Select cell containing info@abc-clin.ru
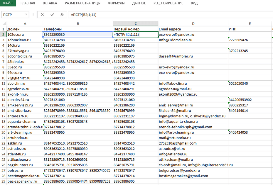 click(193, 84)
